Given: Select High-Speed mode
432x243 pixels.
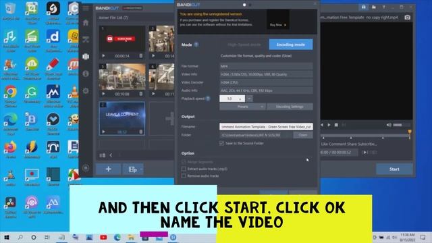Looking at the screenshot, I should click(244, 45).
